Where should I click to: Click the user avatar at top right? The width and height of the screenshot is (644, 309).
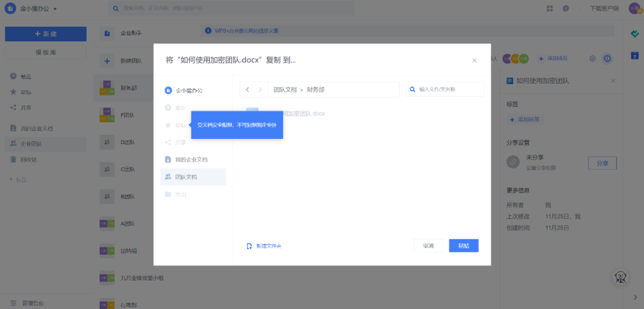coord(635,8)
